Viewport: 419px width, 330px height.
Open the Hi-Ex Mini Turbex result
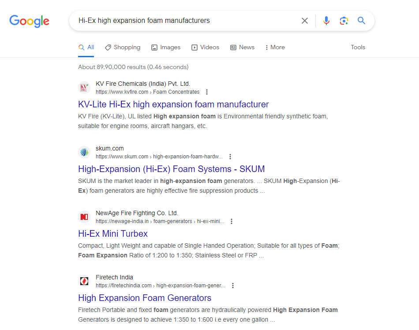[x=113, y=234]
